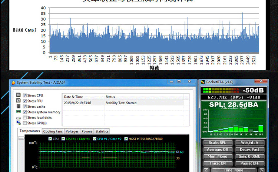Screen dimensions: 278x172
Task: Enable the Stress GPU(s) checkbox
Action: click(25, 123)
